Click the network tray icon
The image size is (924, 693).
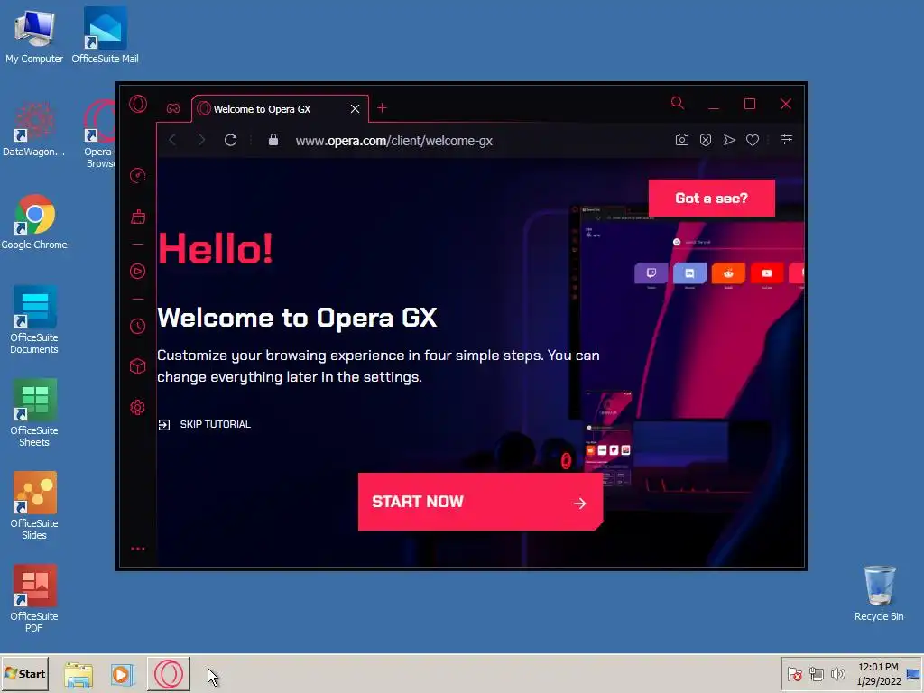click(x=816, y=674)
